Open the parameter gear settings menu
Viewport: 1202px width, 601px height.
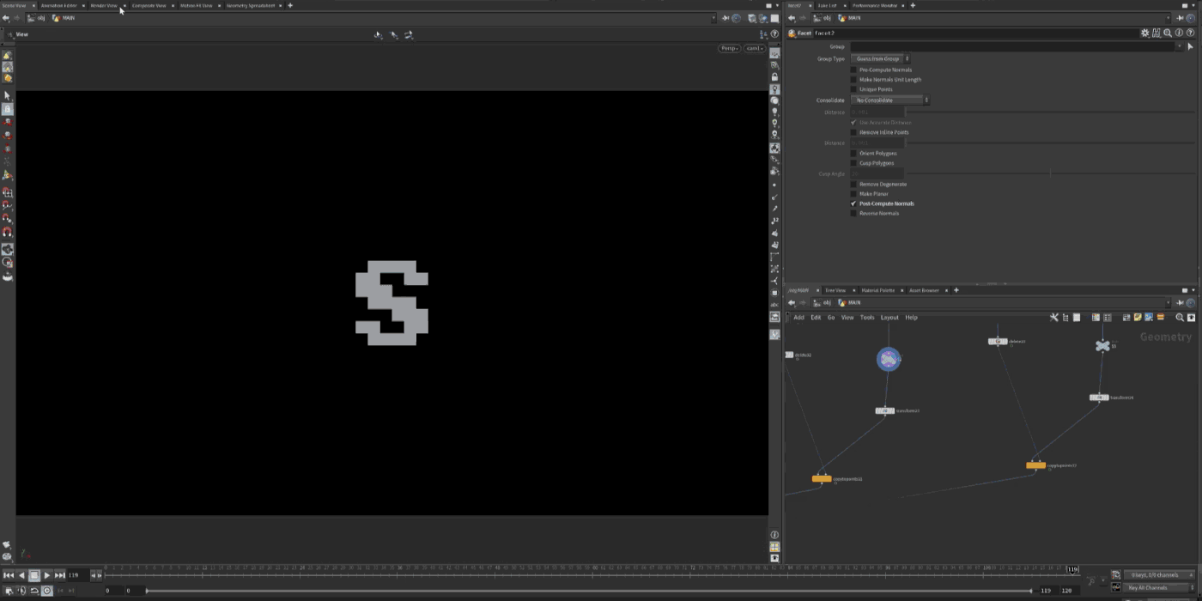(1144, 33)
